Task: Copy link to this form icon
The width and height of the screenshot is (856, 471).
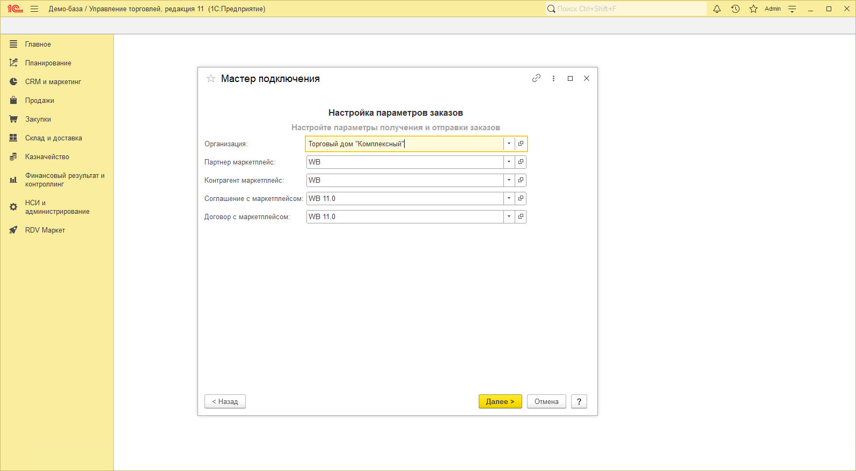Action: click(x=536, y=78)
